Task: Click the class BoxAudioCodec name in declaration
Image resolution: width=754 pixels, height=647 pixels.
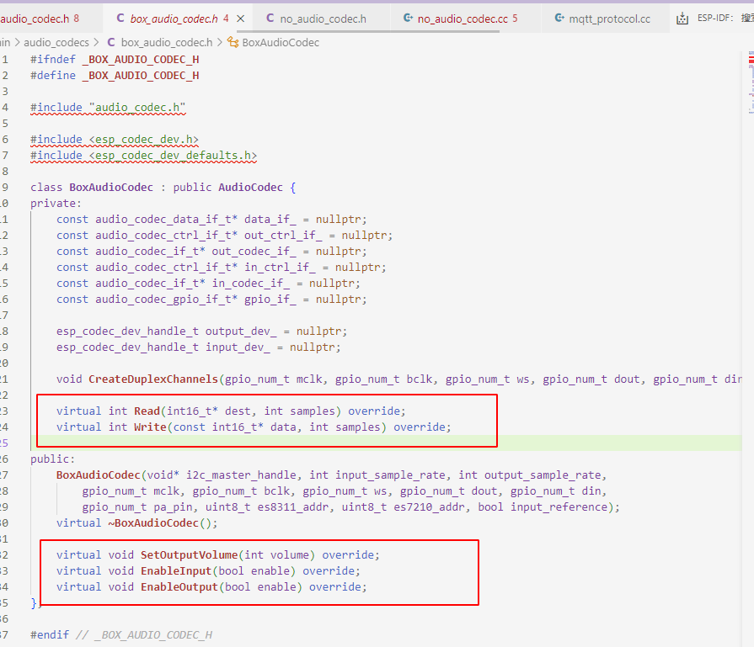Action: (111, 187)
